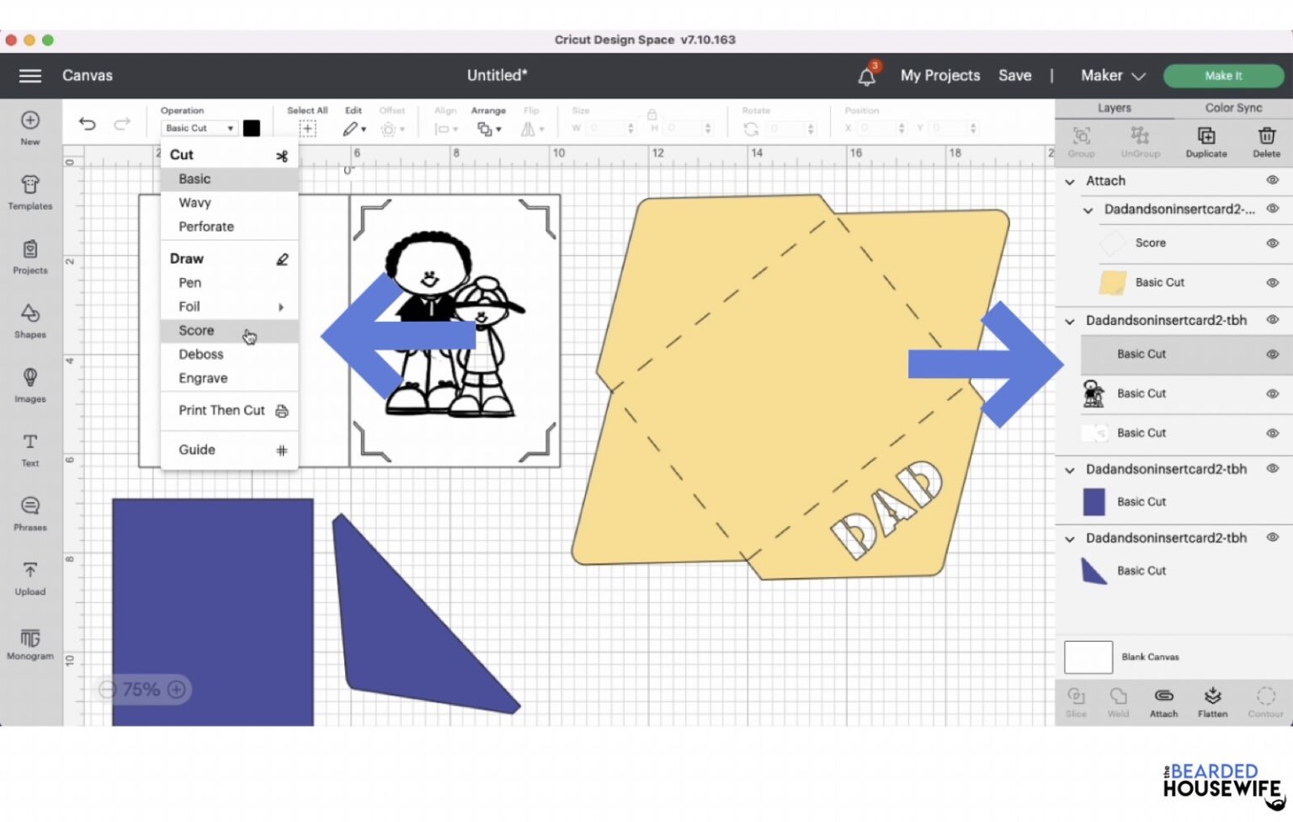The width and height of the screenshot is (1293, 822).
Task: Collapse the Attach group
Action: pyautogui.click(x=1070, y=180)
